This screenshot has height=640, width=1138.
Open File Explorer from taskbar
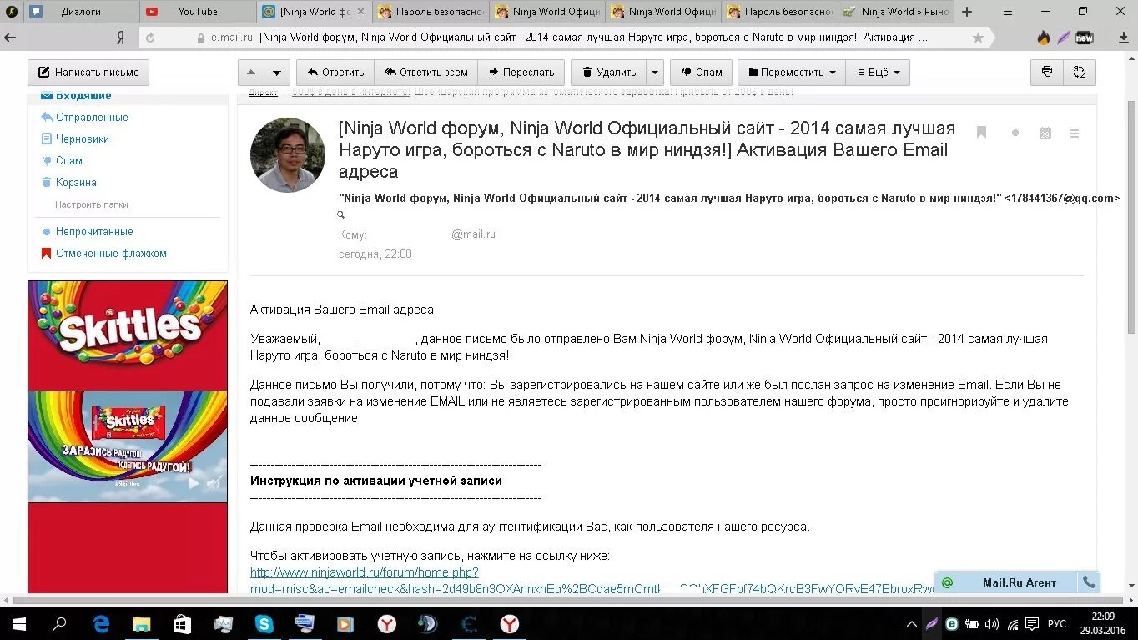coord(141,623)
